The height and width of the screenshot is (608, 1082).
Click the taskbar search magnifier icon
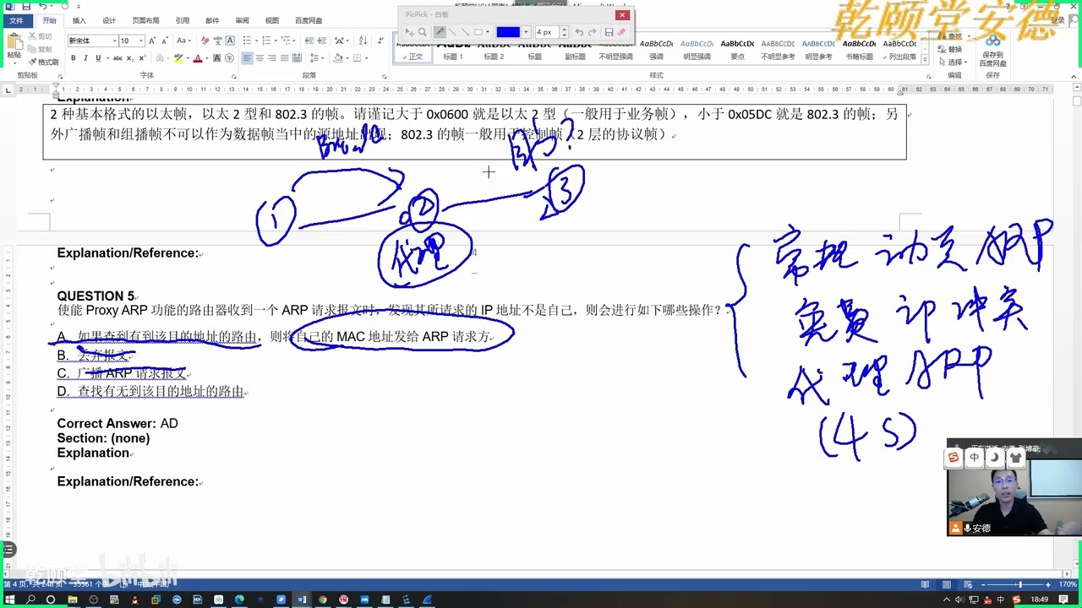[x=30, y=600]
